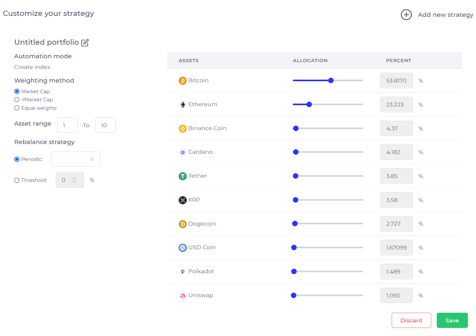Save the strategy
476x336 pixels.
452,320
